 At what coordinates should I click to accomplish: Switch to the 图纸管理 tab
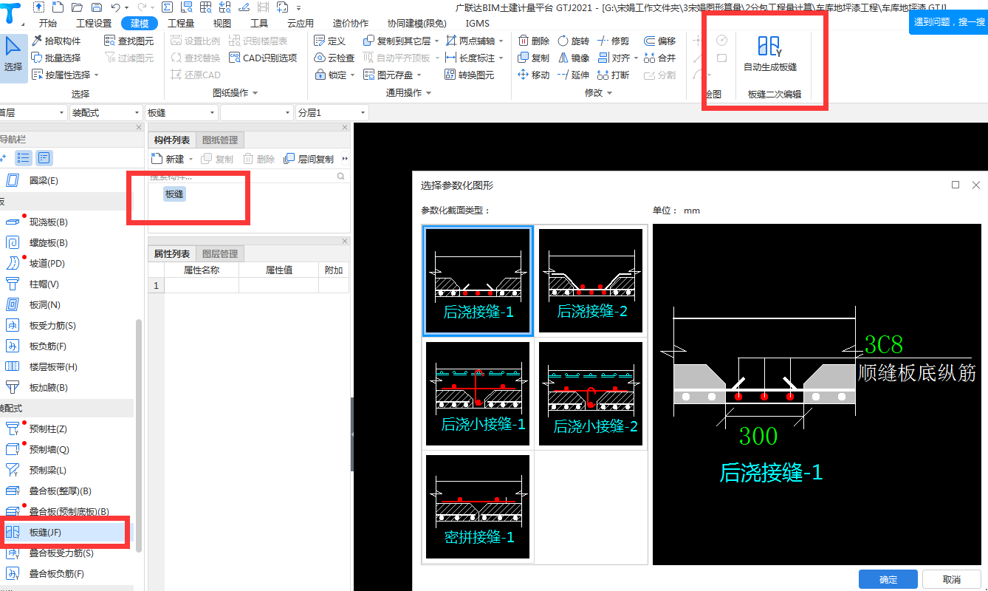click(x=220, y=140)
